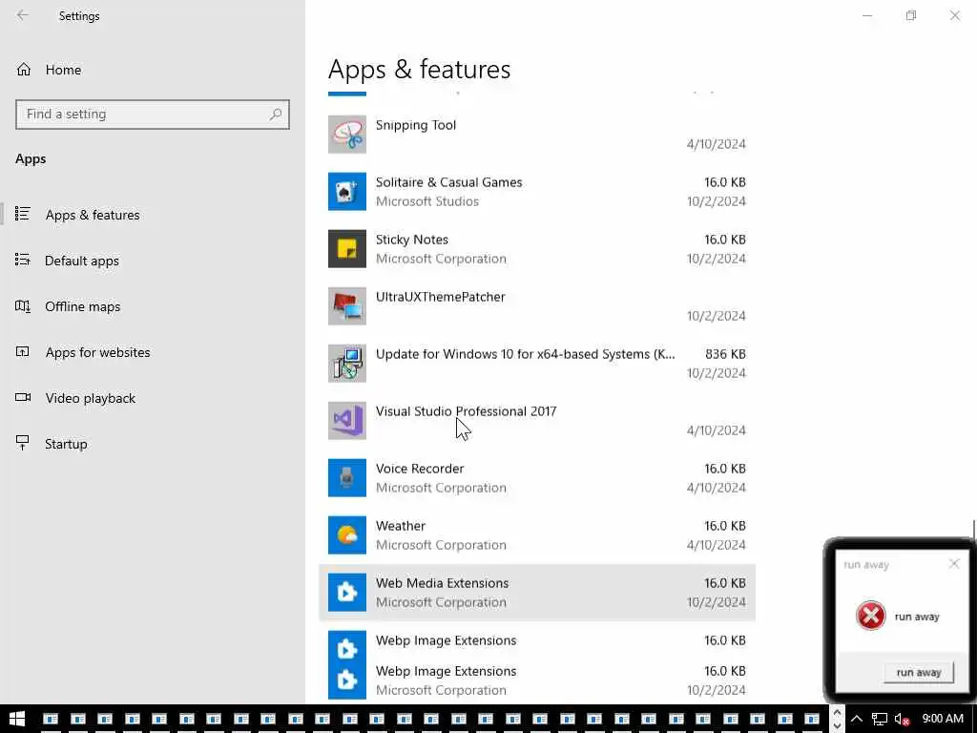Select the Voice Recorder entry name

(420, 469)
